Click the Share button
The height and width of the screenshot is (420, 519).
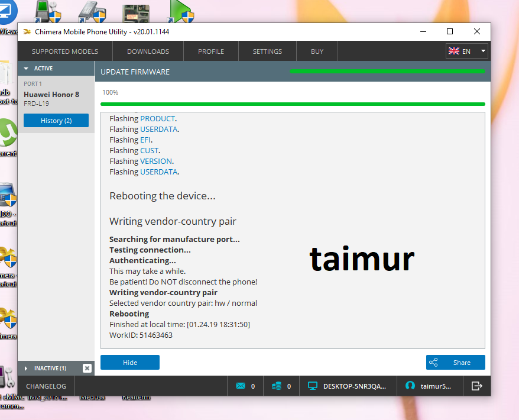tap(455, 363)
